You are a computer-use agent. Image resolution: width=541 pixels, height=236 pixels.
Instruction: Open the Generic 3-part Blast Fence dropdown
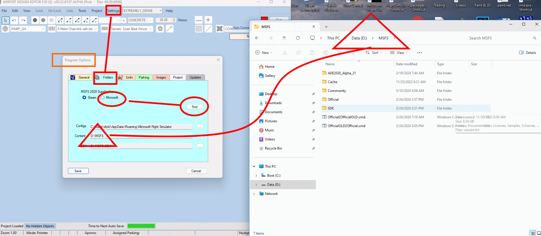[151, 29]
